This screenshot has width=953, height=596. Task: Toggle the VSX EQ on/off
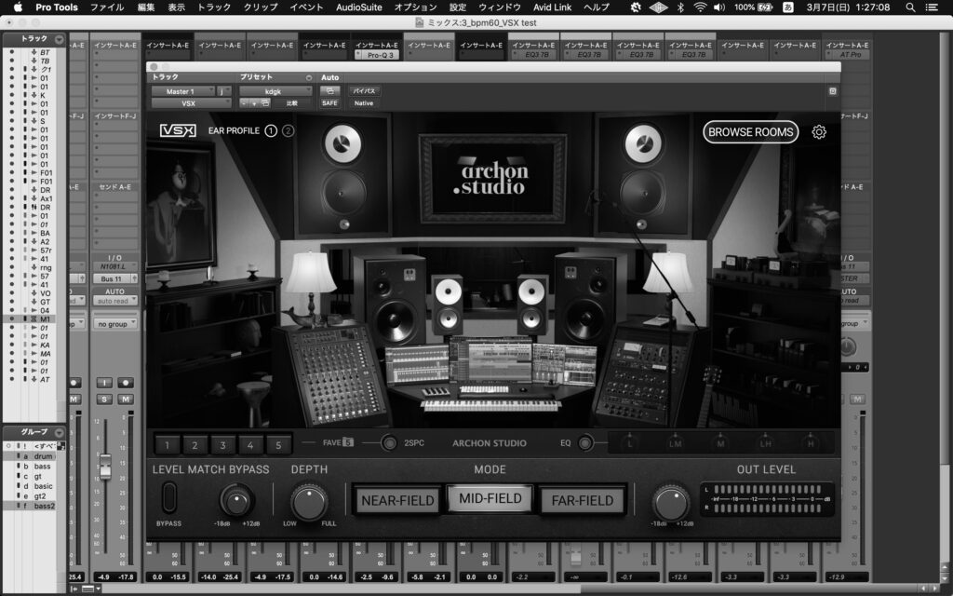(x=584, y=443)
